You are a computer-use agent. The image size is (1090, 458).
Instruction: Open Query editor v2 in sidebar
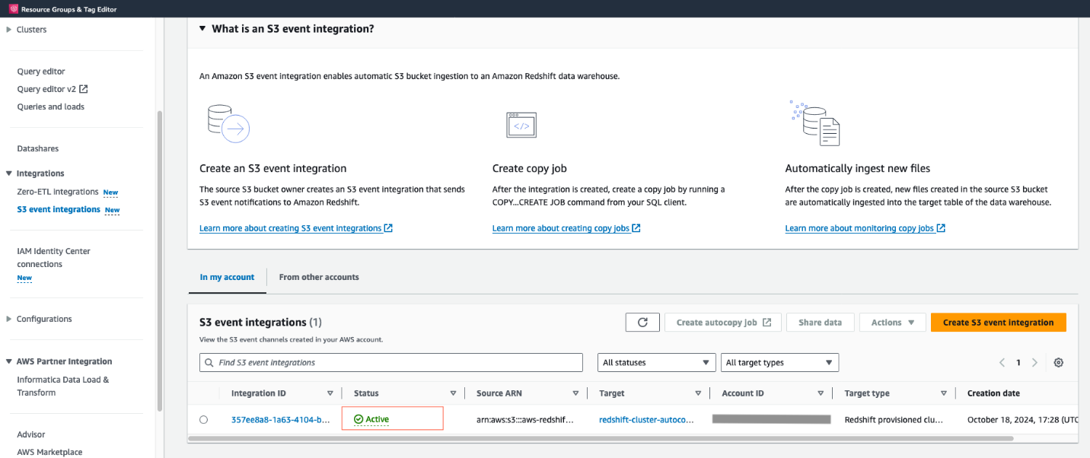click(46, 89)
